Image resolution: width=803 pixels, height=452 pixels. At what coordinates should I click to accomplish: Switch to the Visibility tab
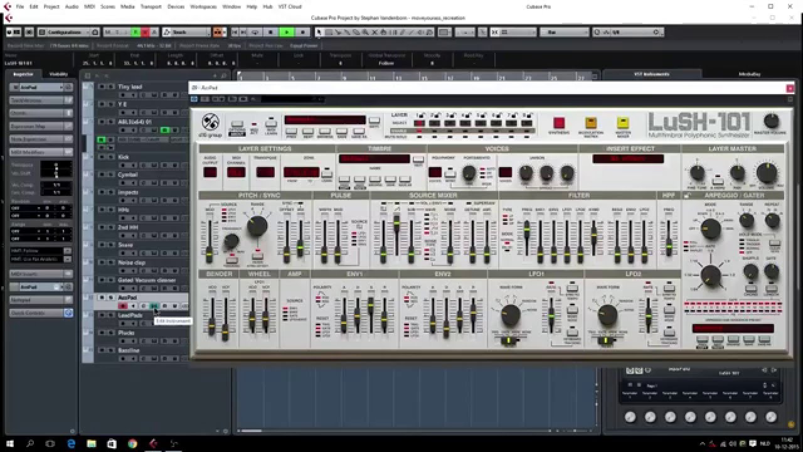point(58,74)
